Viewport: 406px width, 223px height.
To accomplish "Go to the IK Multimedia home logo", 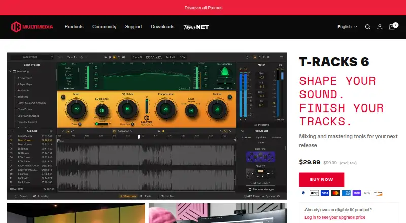I will (x=32, y=27).
